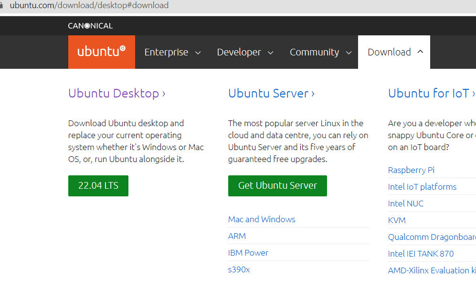
Task: Open the KVM link
Action: [x=397, y=220]
